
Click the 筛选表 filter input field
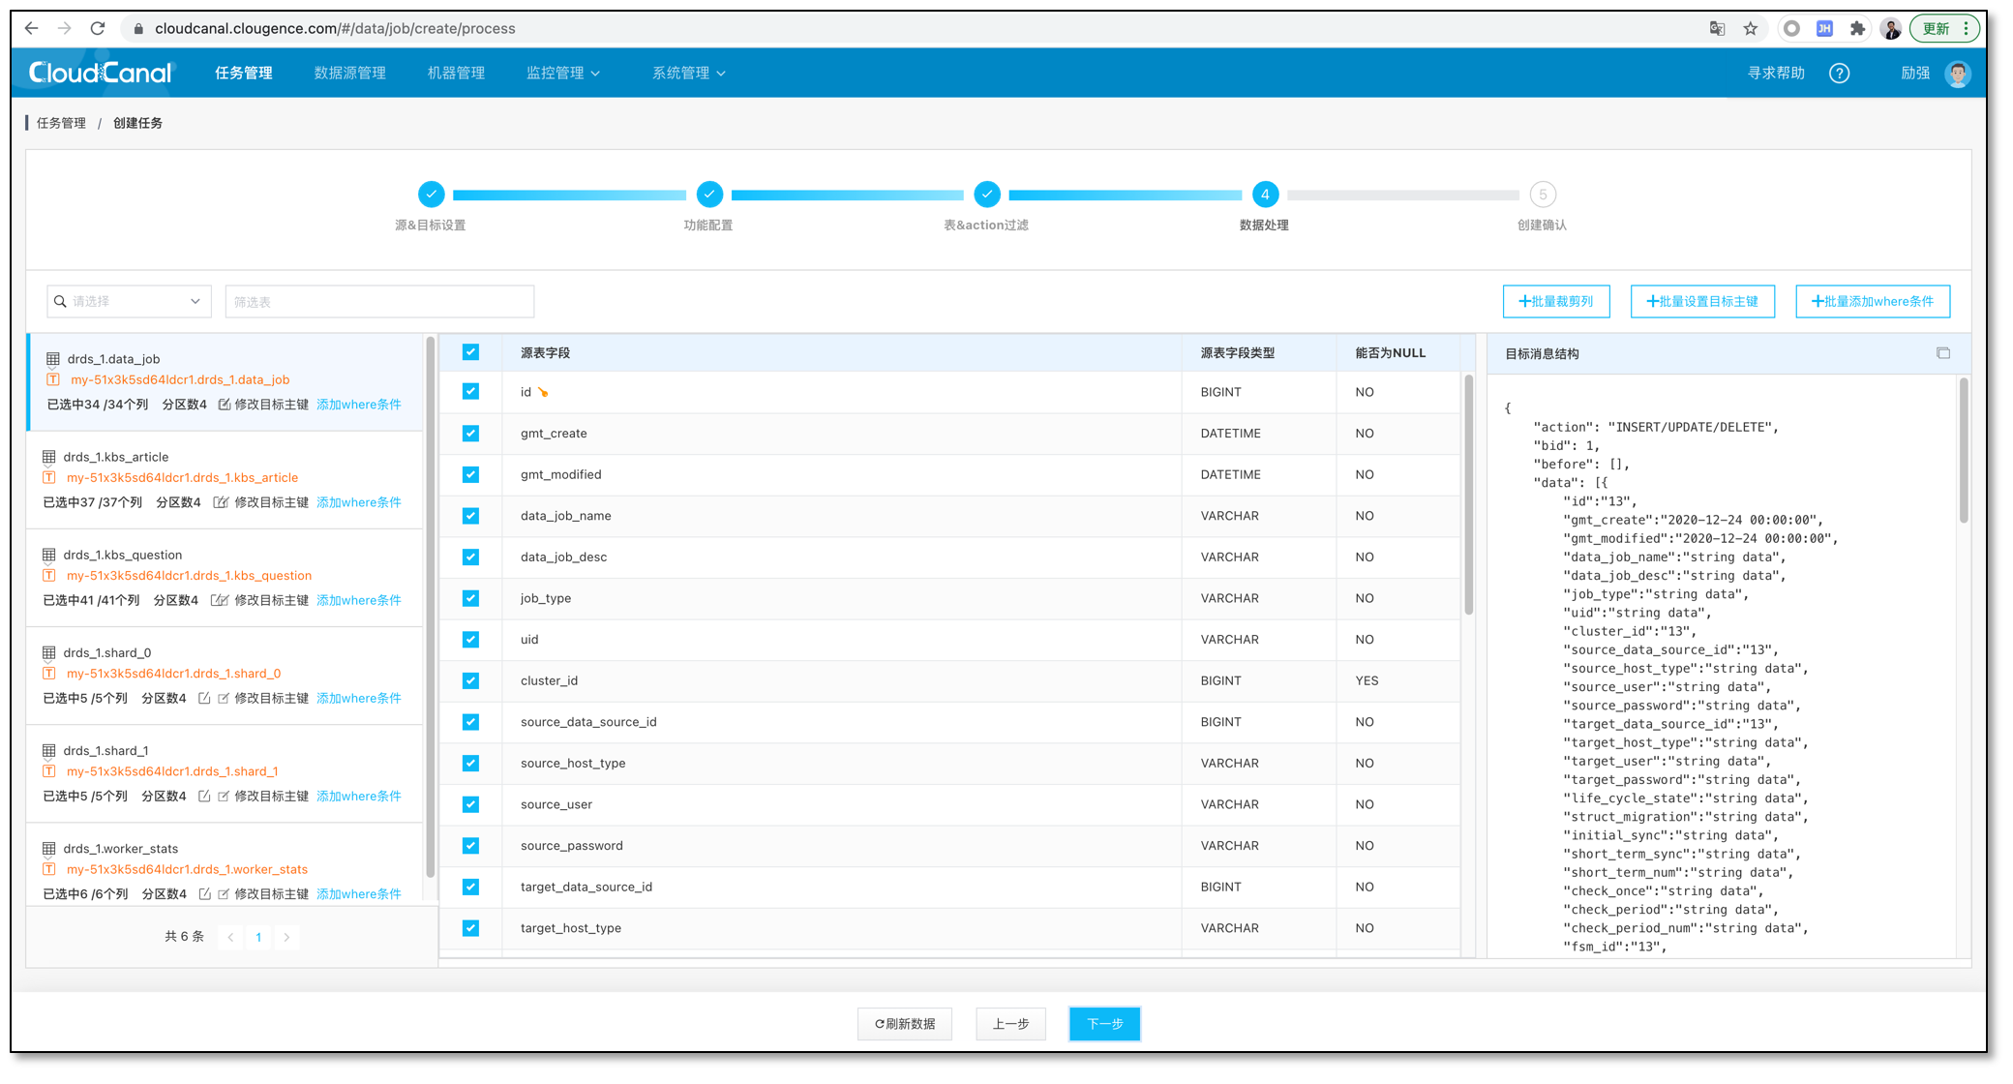click(x=379, y=302)
